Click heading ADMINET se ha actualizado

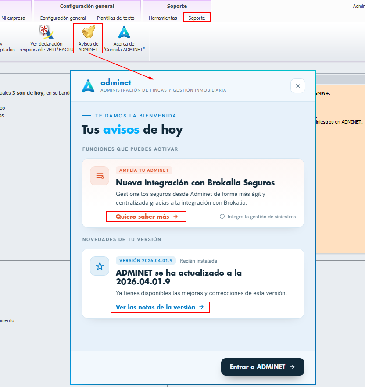(179, 277)
